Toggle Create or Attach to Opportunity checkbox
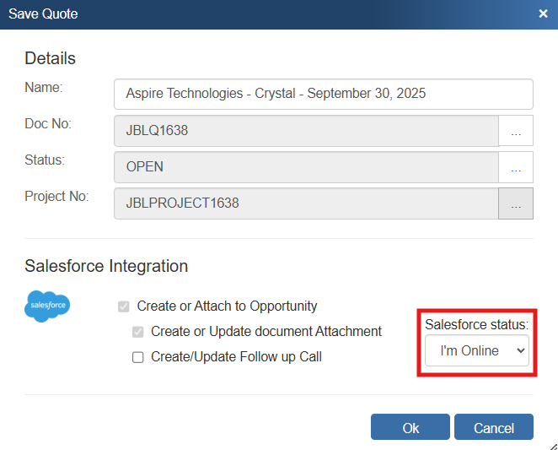Viewport: 558px width, 450px height. click(x=125, y=306)
